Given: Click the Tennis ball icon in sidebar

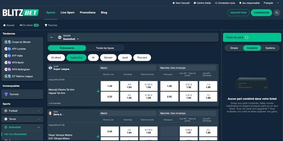Looking at the screenshot, I should pos(6,119).
